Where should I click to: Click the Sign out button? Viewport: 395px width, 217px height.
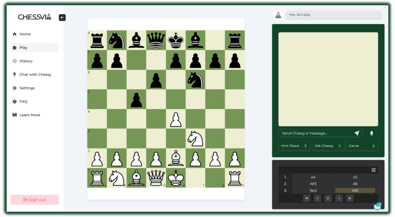pos(34,199)
